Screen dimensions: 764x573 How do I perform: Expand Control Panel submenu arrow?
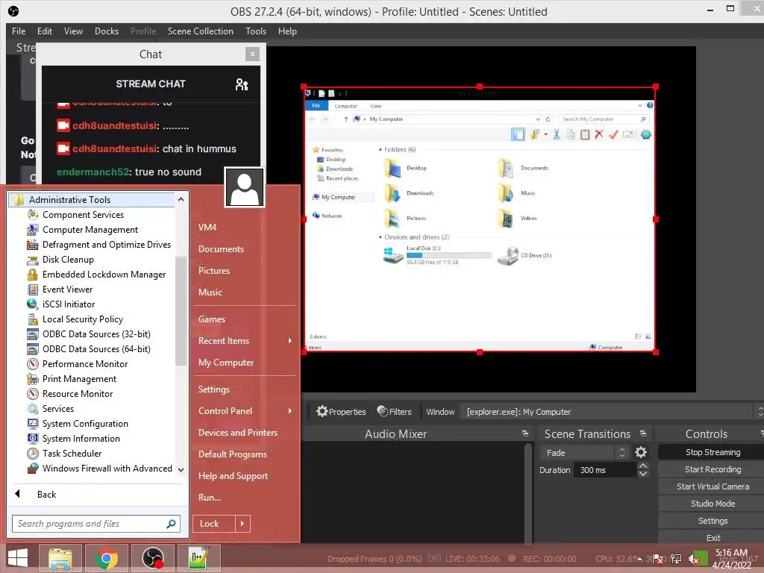(290, 411)
